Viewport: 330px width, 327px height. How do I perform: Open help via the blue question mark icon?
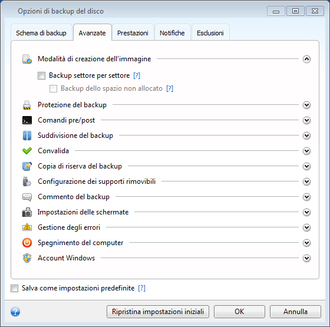click(15, 312)
